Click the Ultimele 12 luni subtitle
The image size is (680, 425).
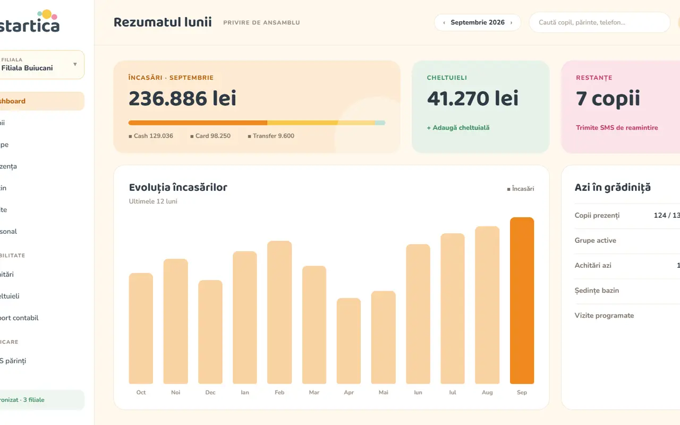pyautogui.click(x=153, y=202)
